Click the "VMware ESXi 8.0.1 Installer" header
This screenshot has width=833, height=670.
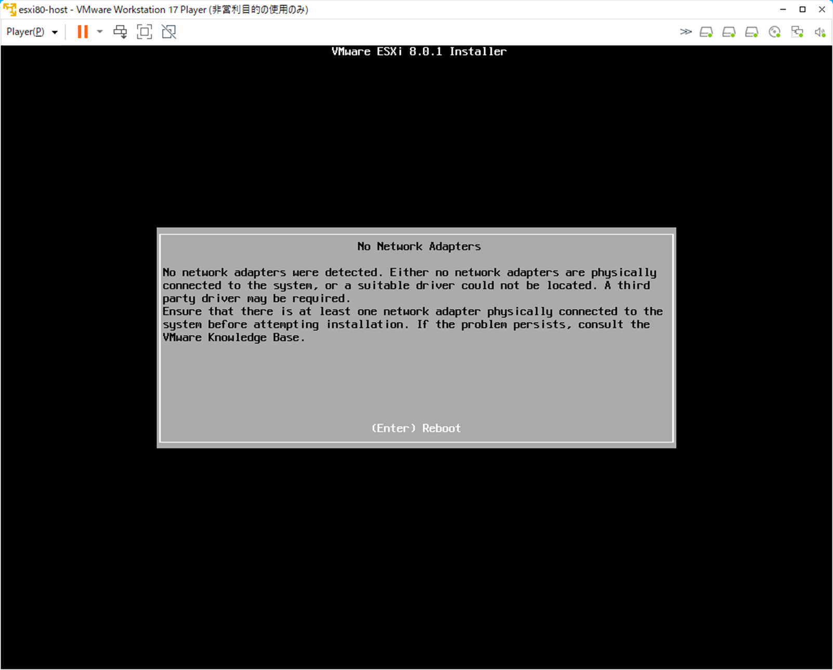419,51
